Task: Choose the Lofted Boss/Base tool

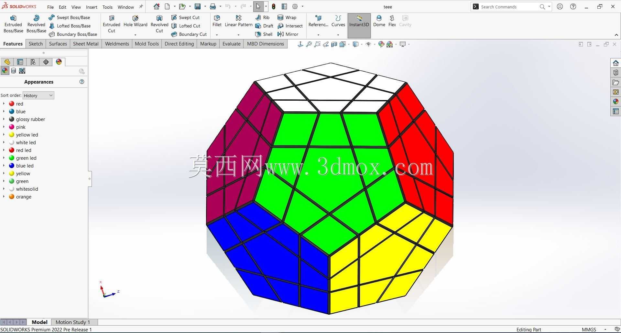Action: tap(70, 26)
